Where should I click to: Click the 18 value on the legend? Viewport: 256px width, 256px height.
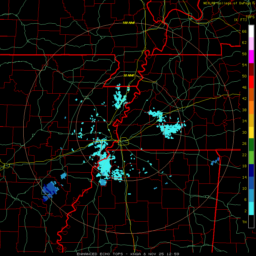point(244,166)
